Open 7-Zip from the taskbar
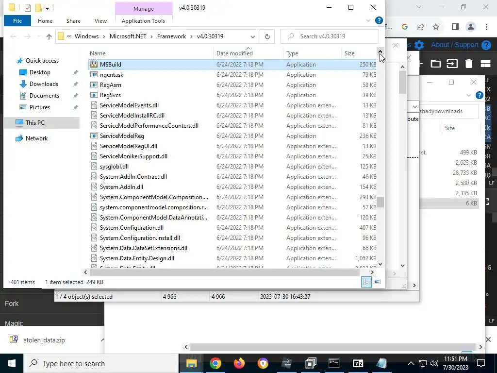 pyautogui.click(x=358, y=363)
